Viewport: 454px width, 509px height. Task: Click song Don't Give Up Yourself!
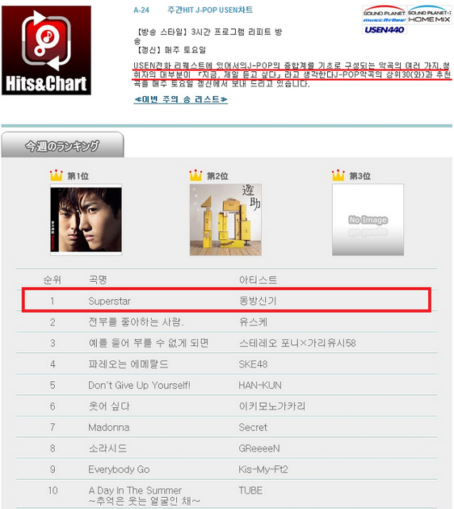(140, 385)
